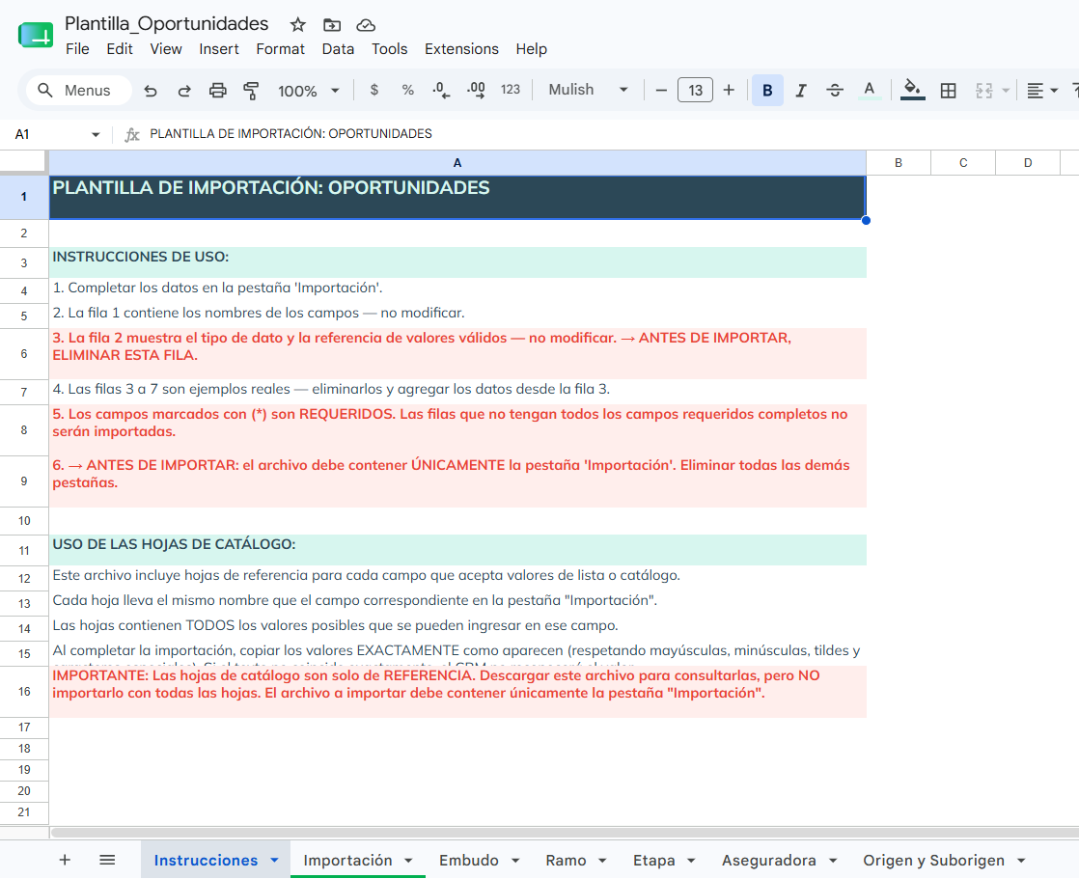Print the spreadsheet
The image size is (1079, 879).
217,90
